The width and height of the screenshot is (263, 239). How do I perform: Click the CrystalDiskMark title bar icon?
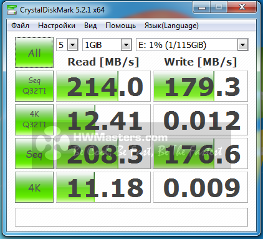pos(11,9)
